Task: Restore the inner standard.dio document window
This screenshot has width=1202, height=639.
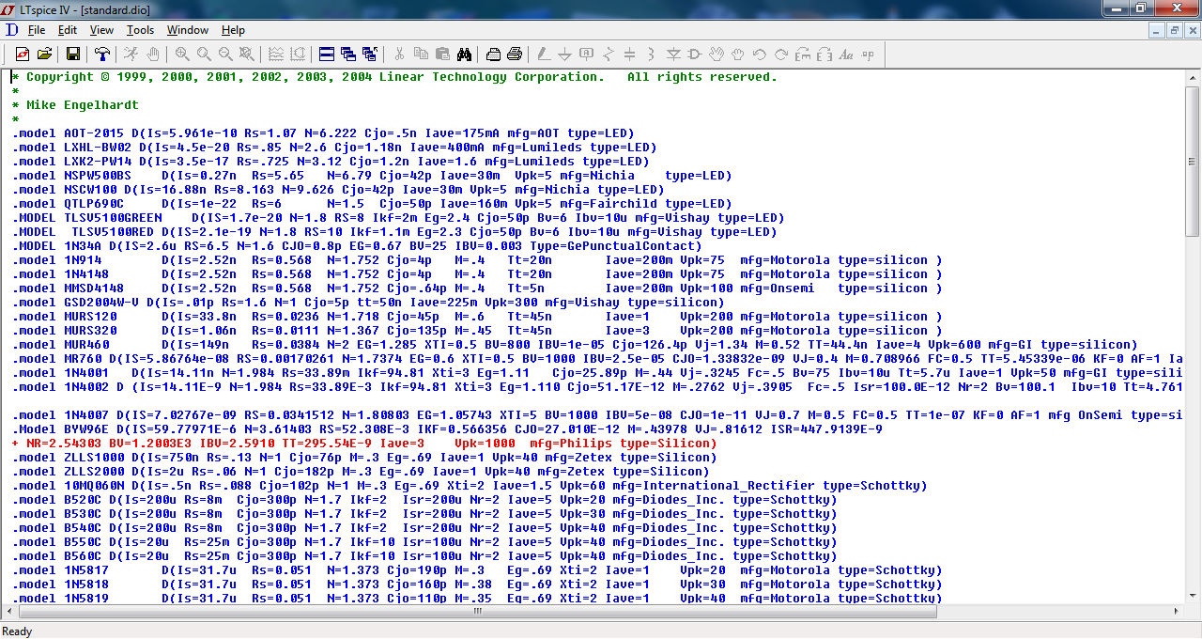Action: tap(1173, 30)
